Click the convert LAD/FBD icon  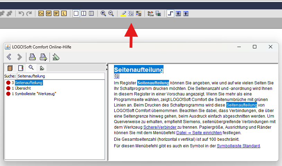pyautogui.click(x=139, y=13)
